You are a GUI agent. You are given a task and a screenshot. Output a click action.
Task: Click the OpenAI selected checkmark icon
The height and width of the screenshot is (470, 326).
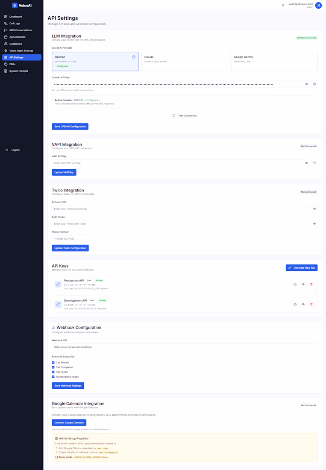coord(134,57)
